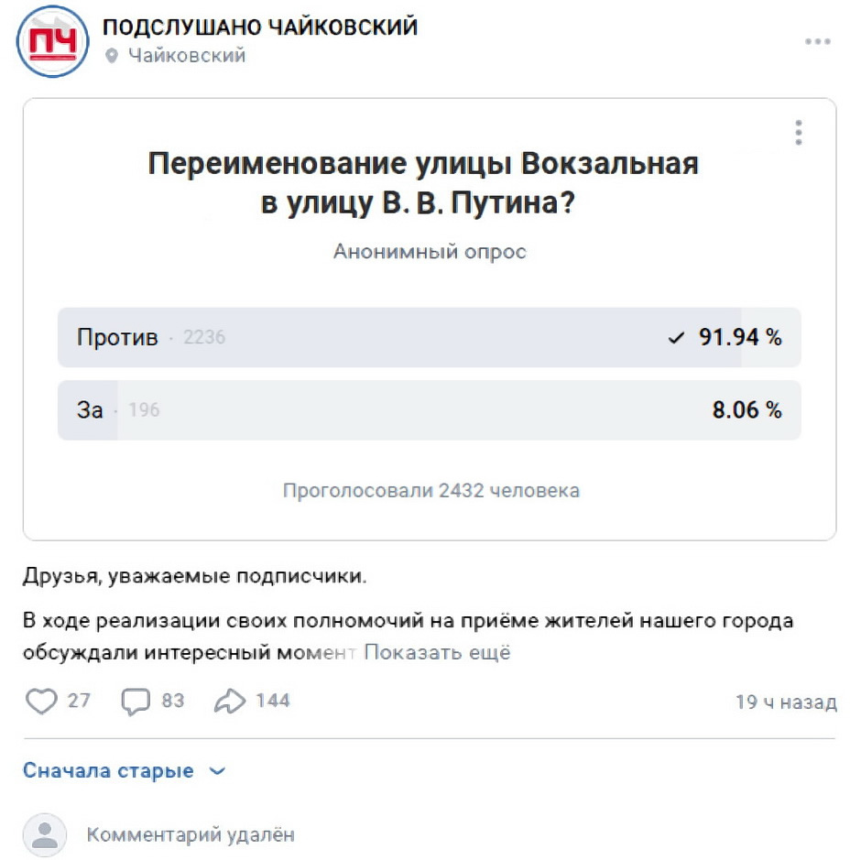The width and height of the screenshot is (861, 860).
Task: Click the location pin icon near Чайковский
Action: coord(113,57)
